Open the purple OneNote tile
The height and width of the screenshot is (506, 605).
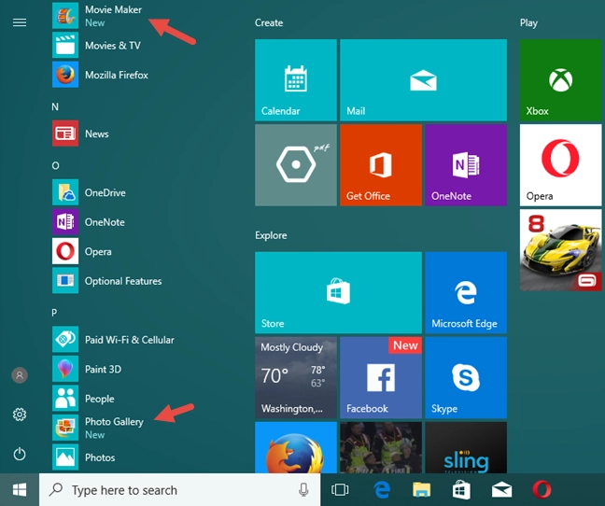pyautogui.click(x=466, y=165)
